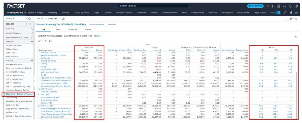
Task: Click the download icon below navigation bar
Action: (287, 19)
